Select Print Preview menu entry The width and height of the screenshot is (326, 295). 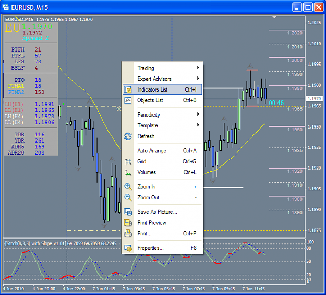(x=162, y=223)
